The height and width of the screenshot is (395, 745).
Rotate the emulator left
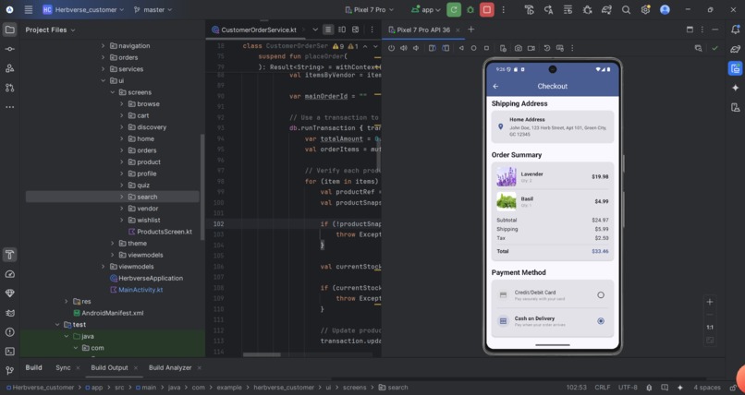(432, 48)
